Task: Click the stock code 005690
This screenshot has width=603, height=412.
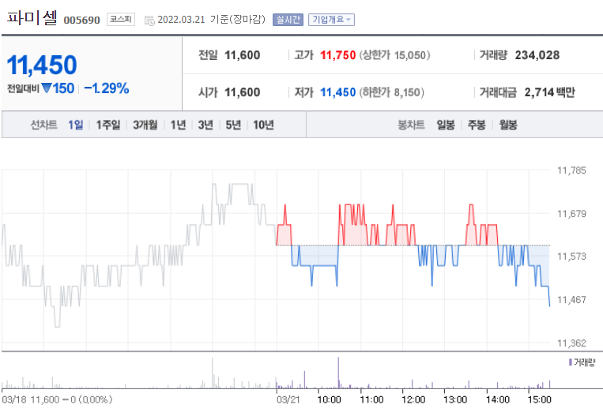Action: tap(81, 20)
